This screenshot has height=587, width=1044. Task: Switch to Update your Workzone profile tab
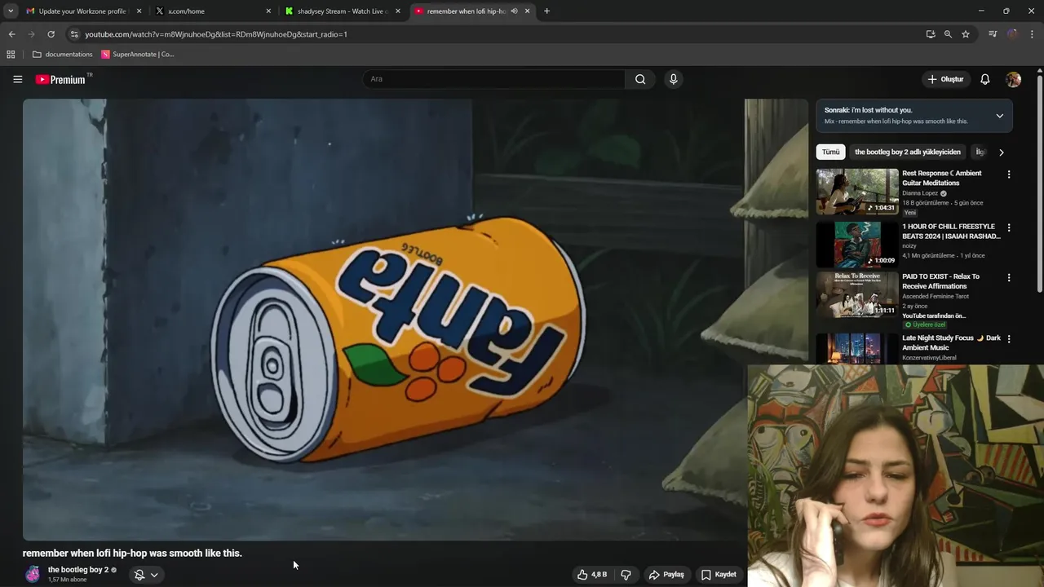[83, 11]
